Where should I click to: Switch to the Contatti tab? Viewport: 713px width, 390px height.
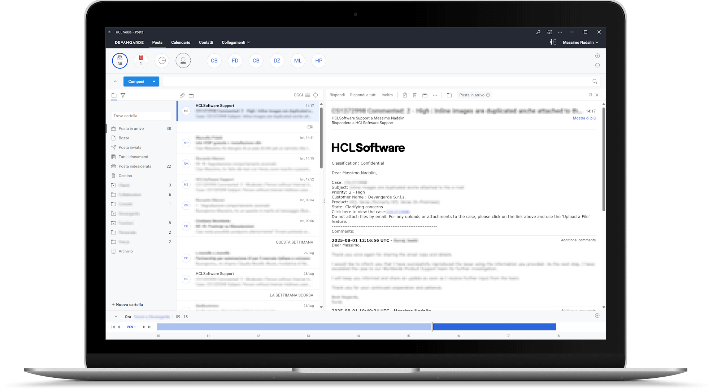[206, 43]
